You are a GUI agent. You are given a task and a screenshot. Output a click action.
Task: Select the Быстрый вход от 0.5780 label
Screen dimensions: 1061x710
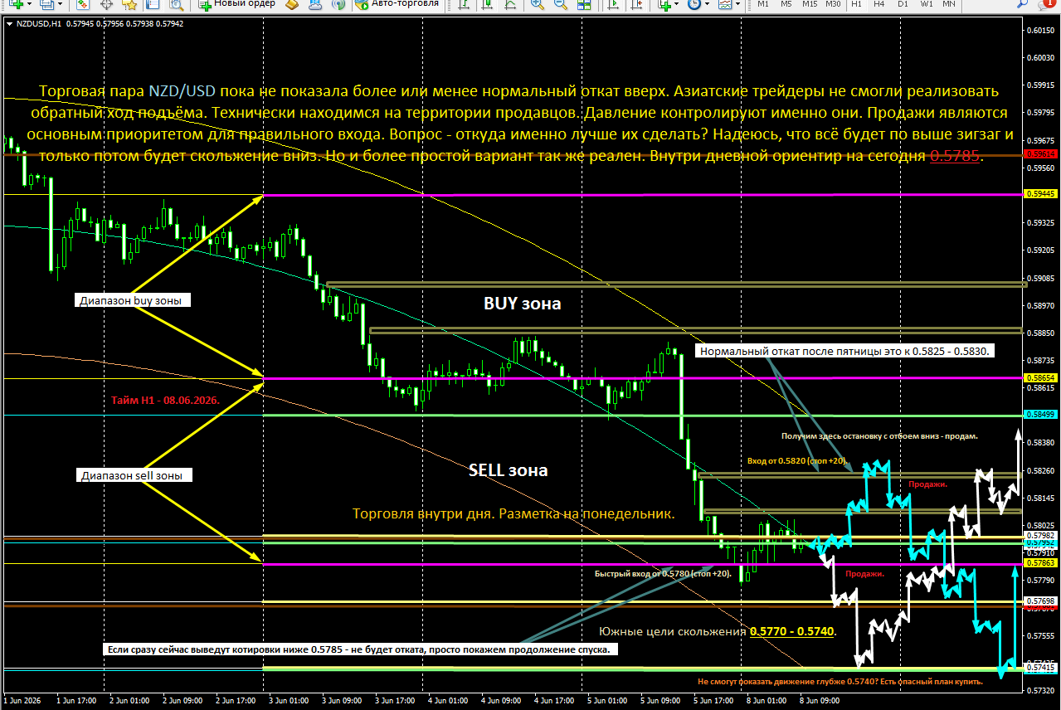point(663,573)
